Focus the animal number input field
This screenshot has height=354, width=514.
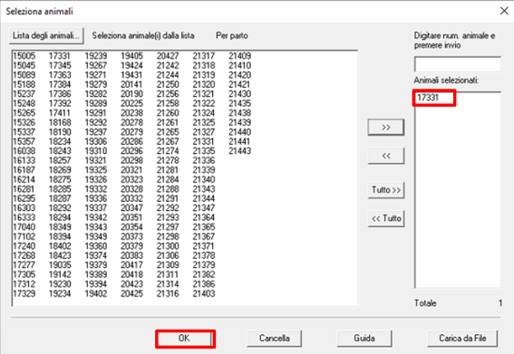(x=457, y=64)
